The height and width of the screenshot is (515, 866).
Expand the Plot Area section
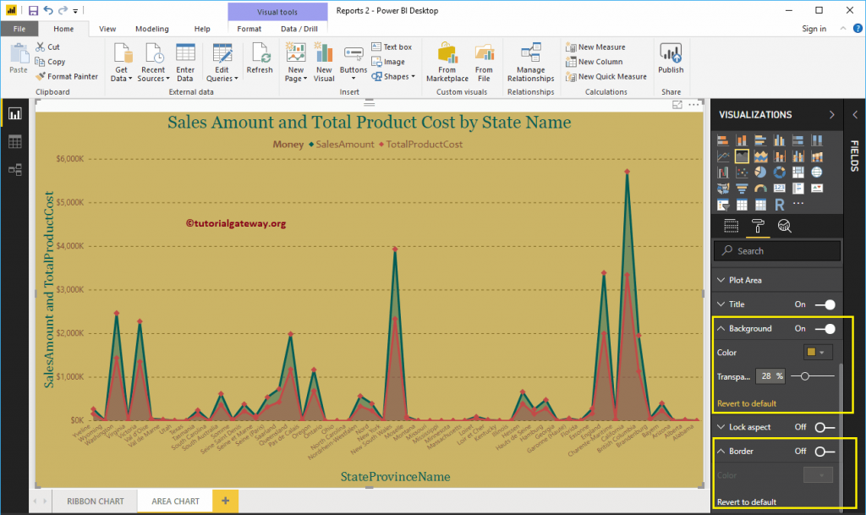[x=747, y=279]
